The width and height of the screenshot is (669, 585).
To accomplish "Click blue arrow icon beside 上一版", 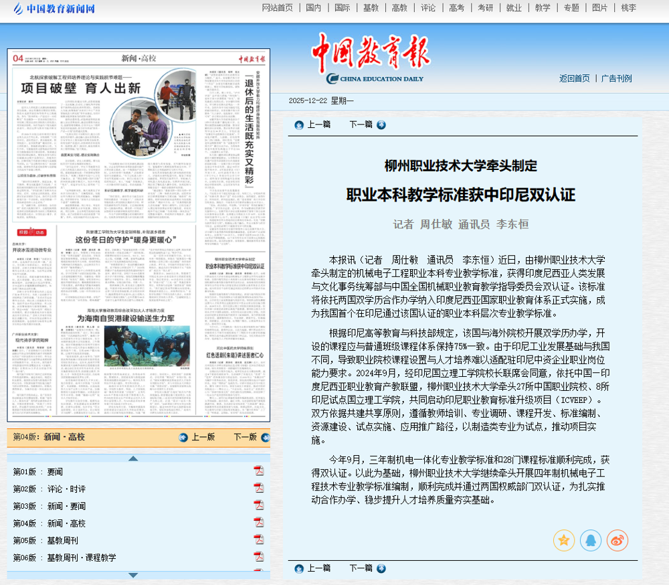I will coord(183,437).
